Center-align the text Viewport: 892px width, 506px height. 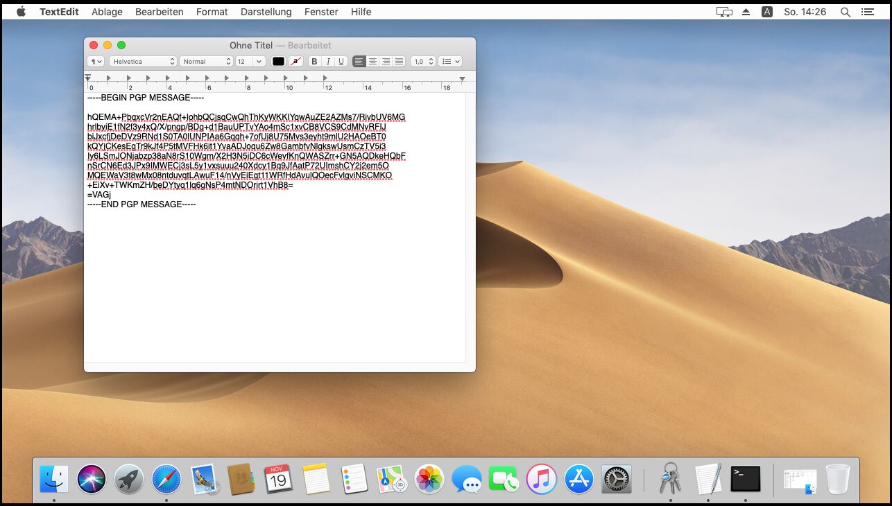(372, 62)
